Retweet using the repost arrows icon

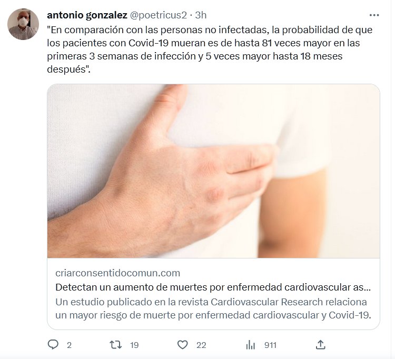(x=116, y=345)
